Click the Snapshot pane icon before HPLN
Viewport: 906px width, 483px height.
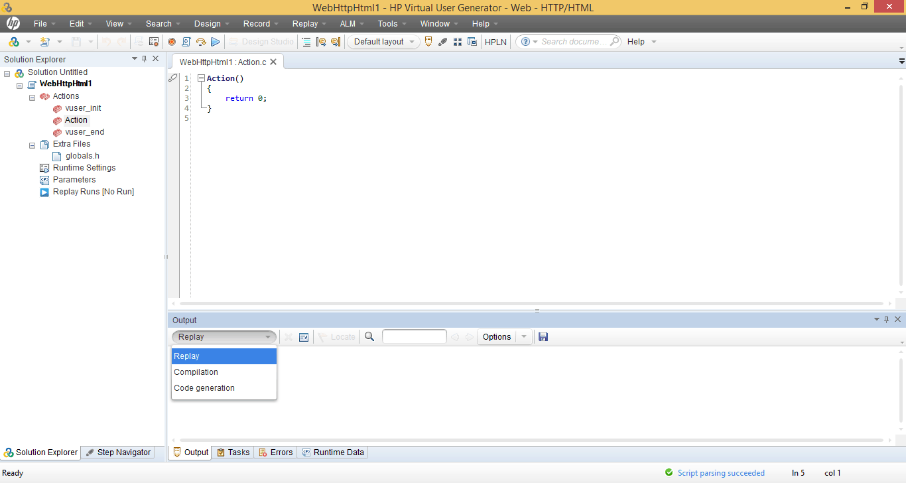point(472,42)
